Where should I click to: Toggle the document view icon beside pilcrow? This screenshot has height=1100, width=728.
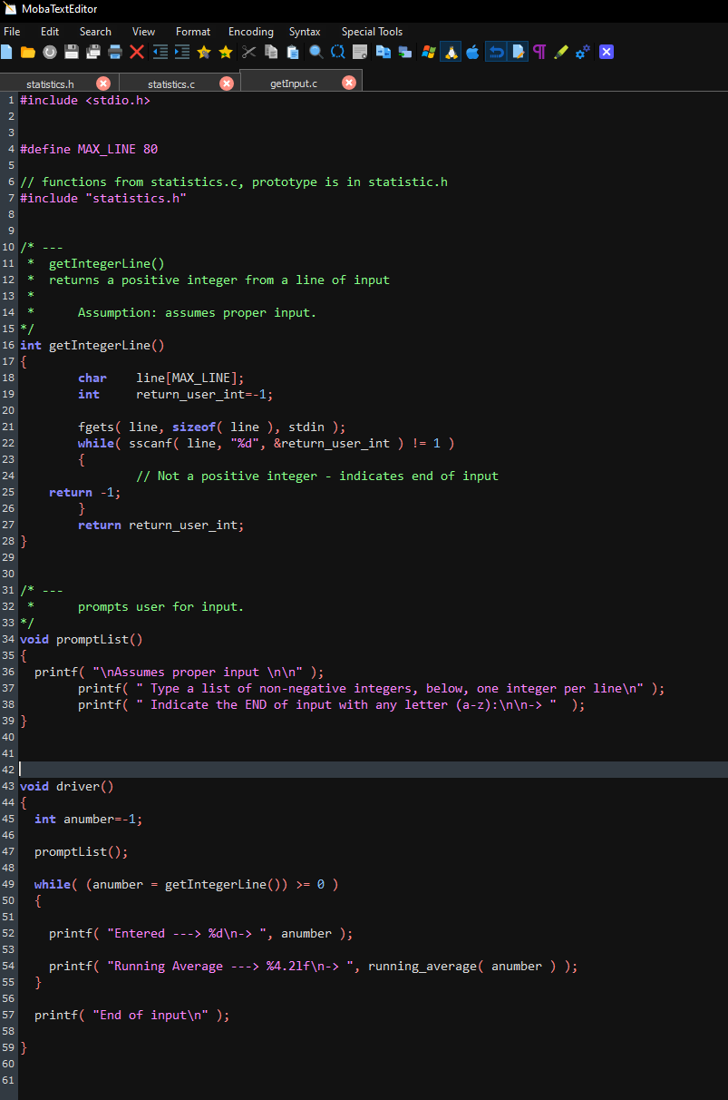[518, 52]
